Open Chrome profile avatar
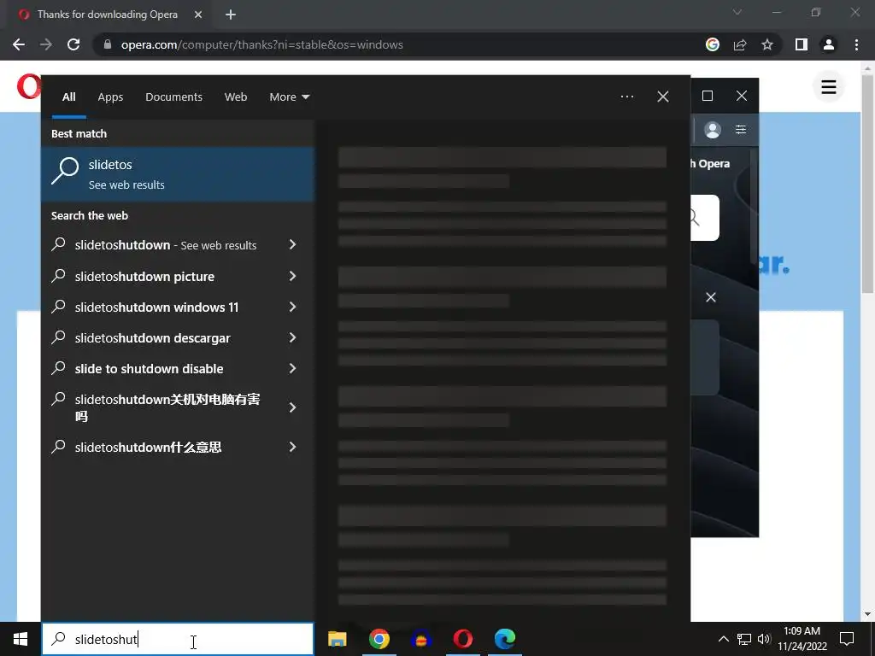Screen dimensions: 875x656 [829, 44]
